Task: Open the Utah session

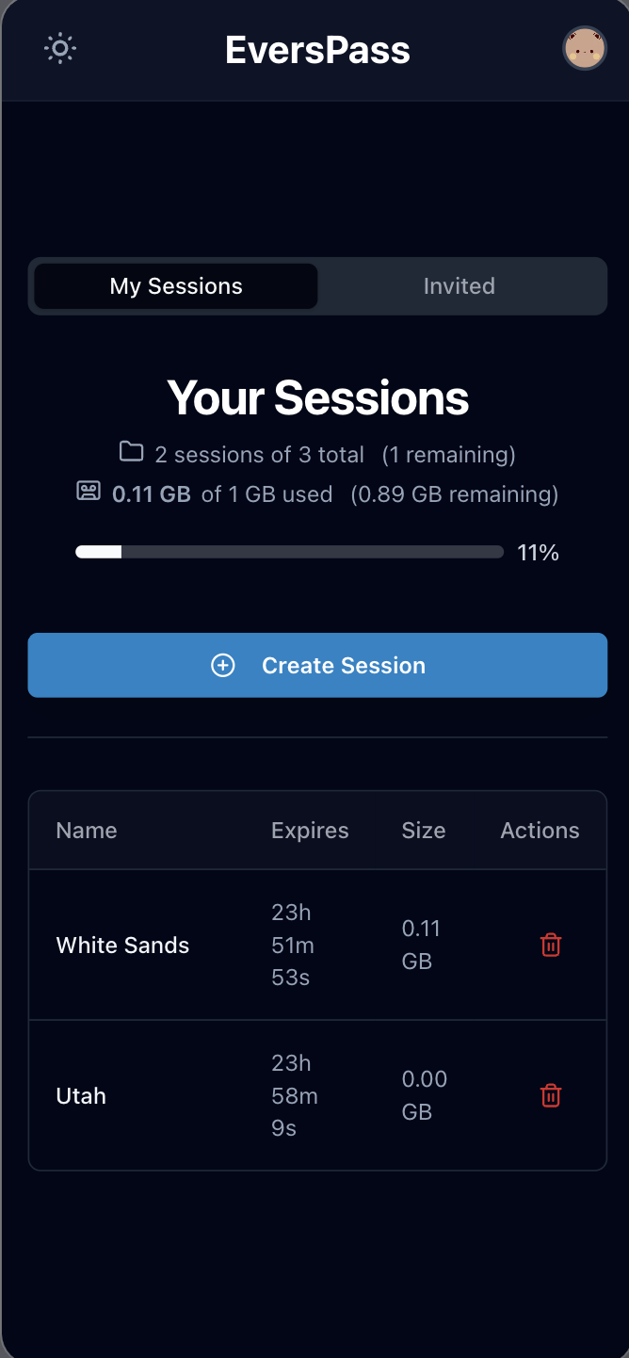Action: (x=81, y=1095)
